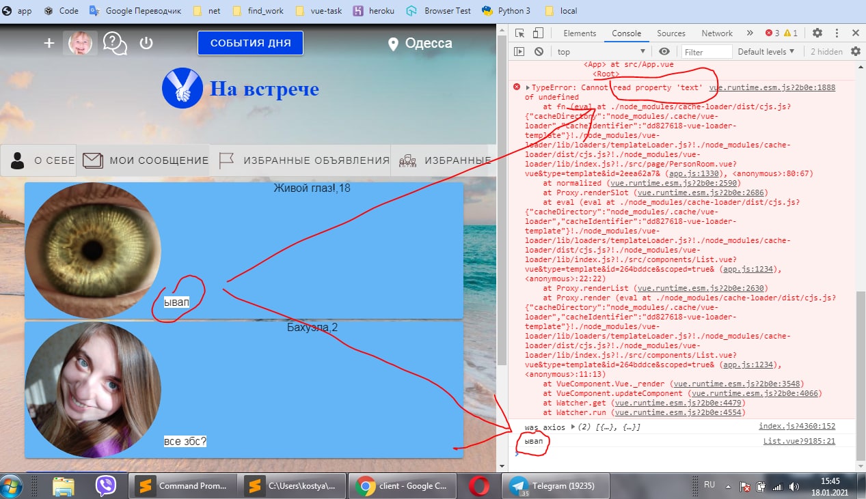Click the taskbar volume speaker icon
This screenshot has width=866, height=499.
794,487
